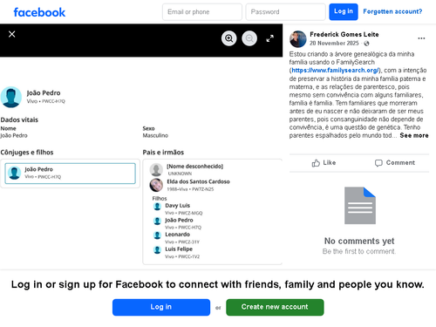Open the post options three-dot menu
Image resolution: width=436 pixels, height=327 pixels.
pos(421,38)
